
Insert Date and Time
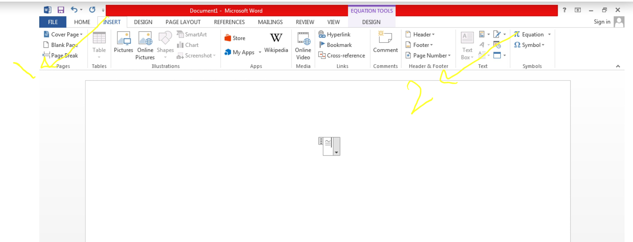coord(497,45)
